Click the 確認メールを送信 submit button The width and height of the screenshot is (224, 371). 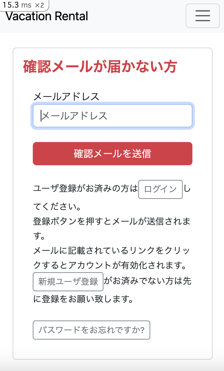112,154
